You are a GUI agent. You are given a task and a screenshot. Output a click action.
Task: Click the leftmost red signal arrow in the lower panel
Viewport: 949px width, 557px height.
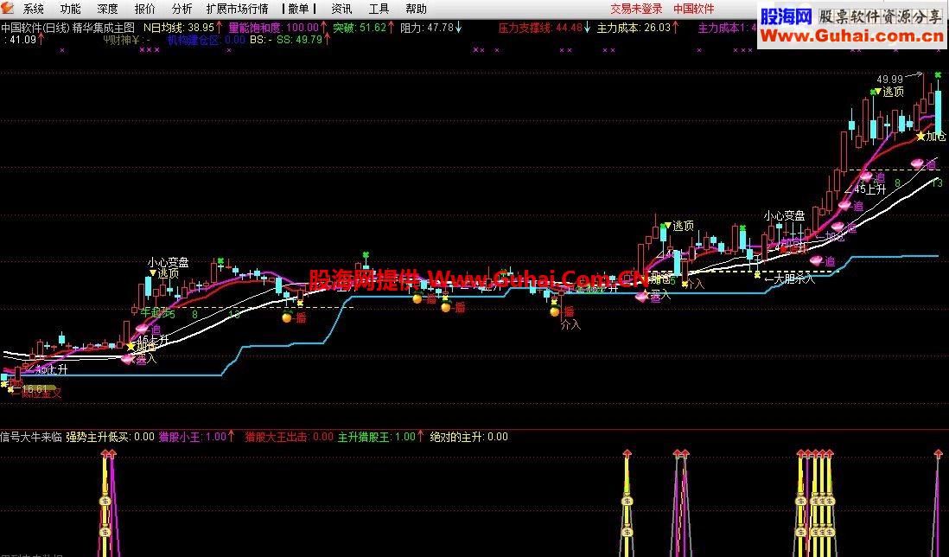(x=105, y=453)
